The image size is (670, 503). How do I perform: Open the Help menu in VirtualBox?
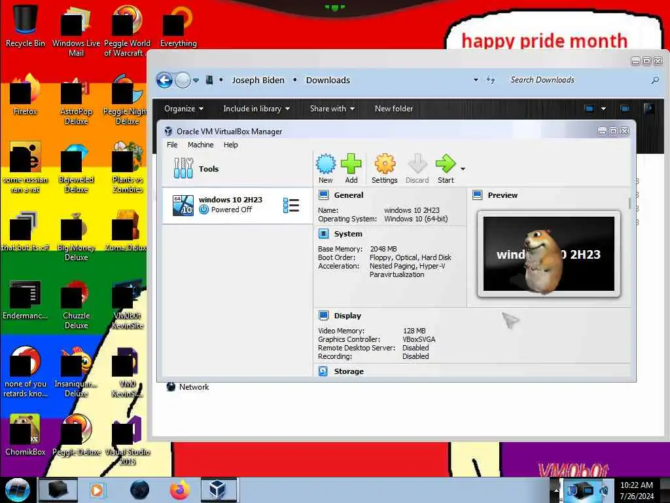point(231,145)
